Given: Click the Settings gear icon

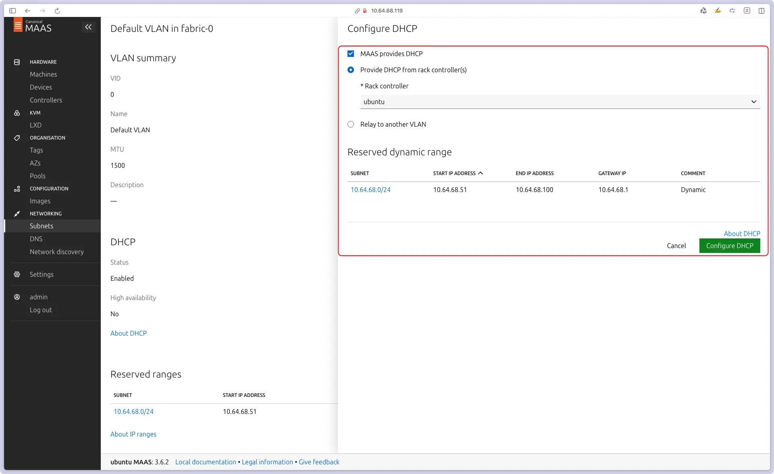Looking at the screenshot, I should coord(17,274).
